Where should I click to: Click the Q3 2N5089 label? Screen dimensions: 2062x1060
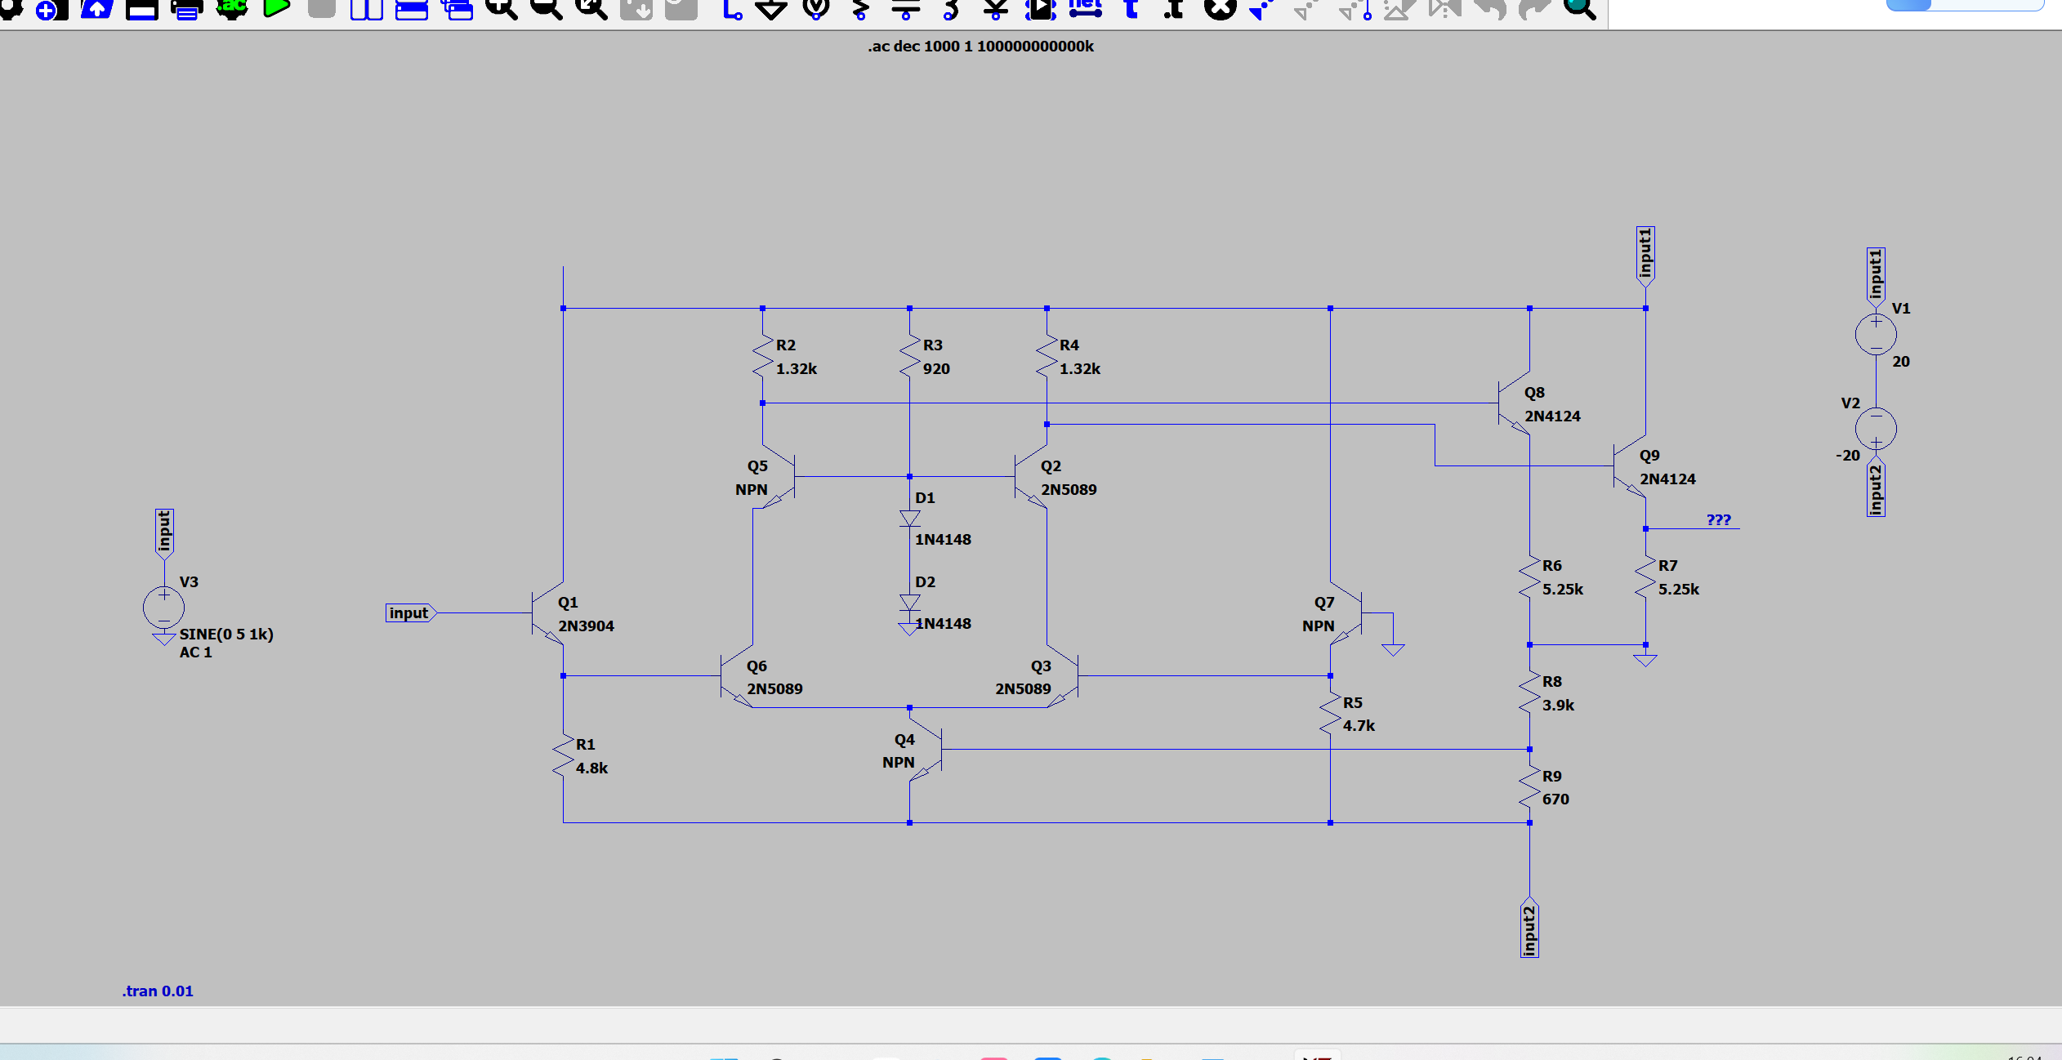(1023, 688)
